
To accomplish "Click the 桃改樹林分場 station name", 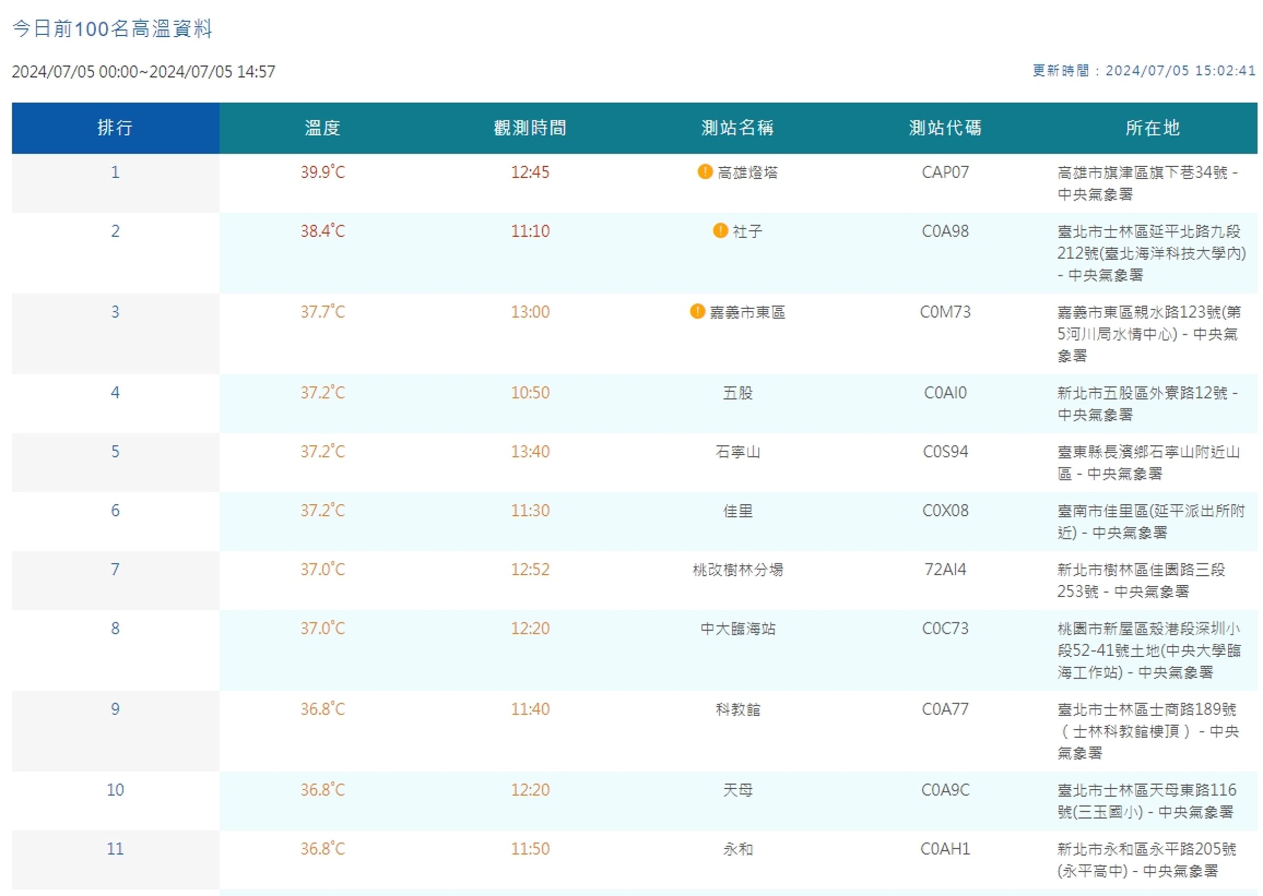I will (x=737, y=569).
